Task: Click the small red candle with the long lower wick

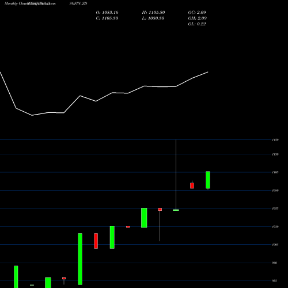Action: [160, 209]
